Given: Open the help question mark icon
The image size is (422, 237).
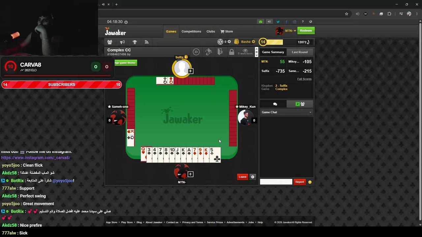Looking at the screenshot, I should click(x=303, y=22).
